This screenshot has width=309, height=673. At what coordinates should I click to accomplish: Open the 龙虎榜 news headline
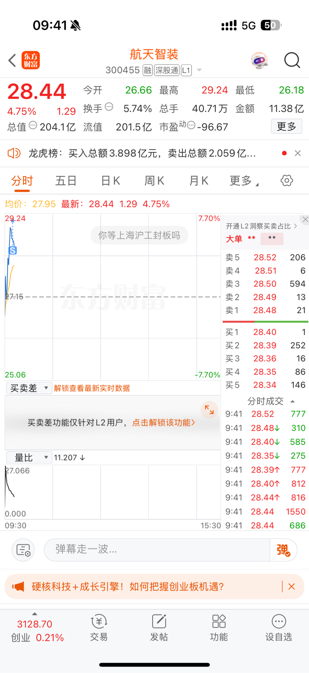tap(142, 153)
